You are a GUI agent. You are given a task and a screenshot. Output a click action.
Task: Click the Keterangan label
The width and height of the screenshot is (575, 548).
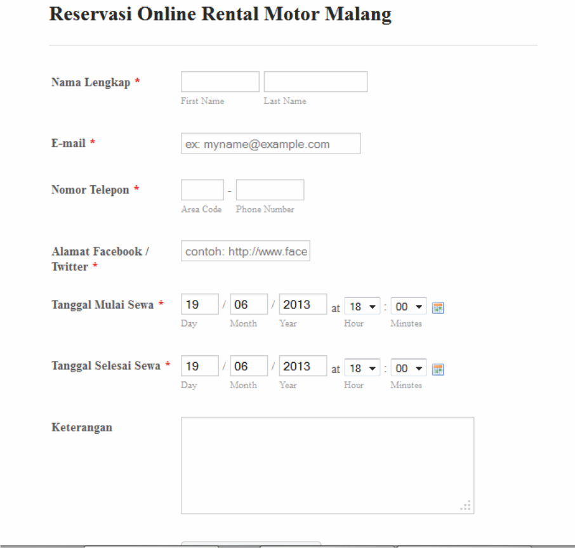click(x=82, y=427)
